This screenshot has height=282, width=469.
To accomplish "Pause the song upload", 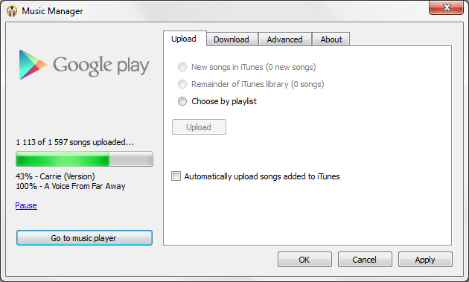I will coord(26,205).
